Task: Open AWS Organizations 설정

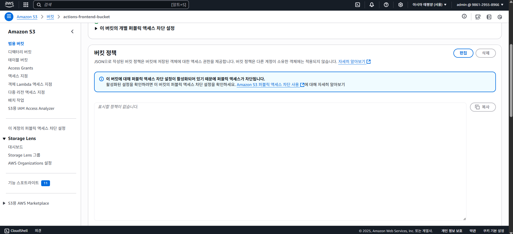Action: pos(30,163)
